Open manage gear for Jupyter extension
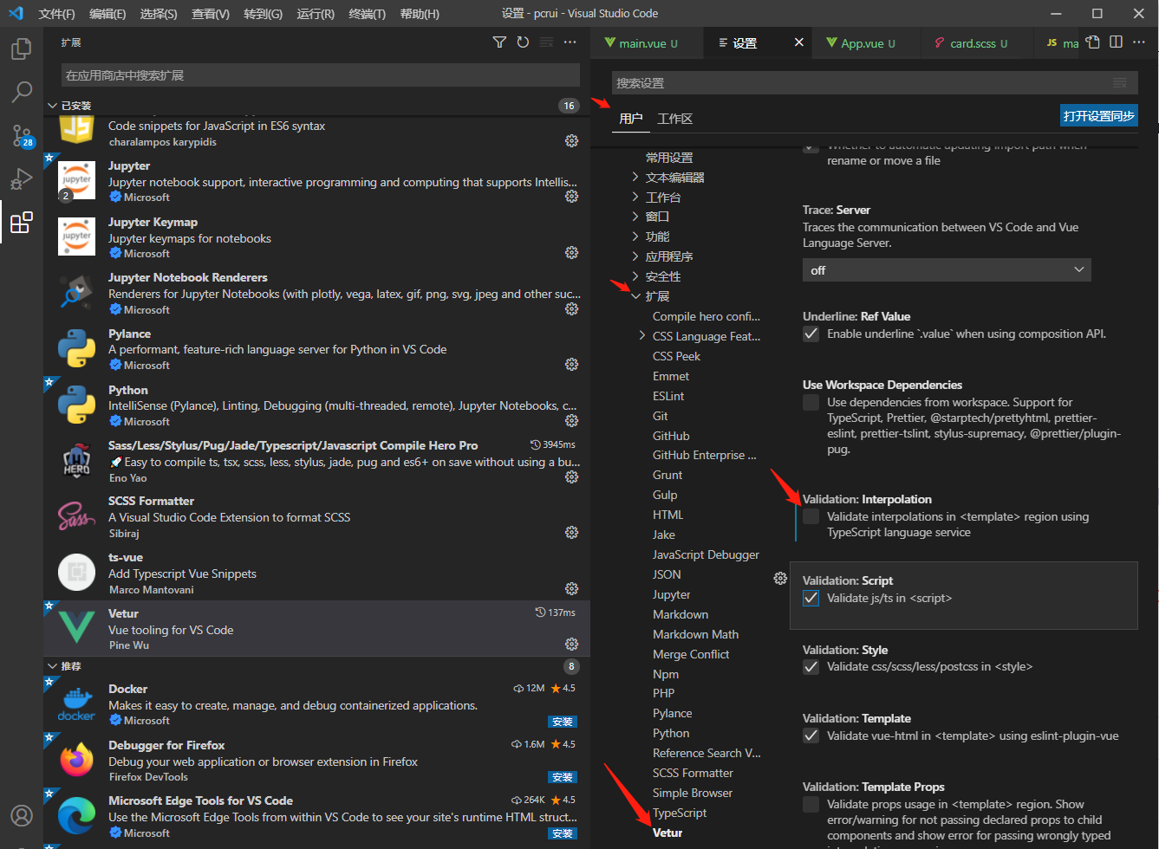Viewport: 1159px width, 849px height. (x=571, y=197)
